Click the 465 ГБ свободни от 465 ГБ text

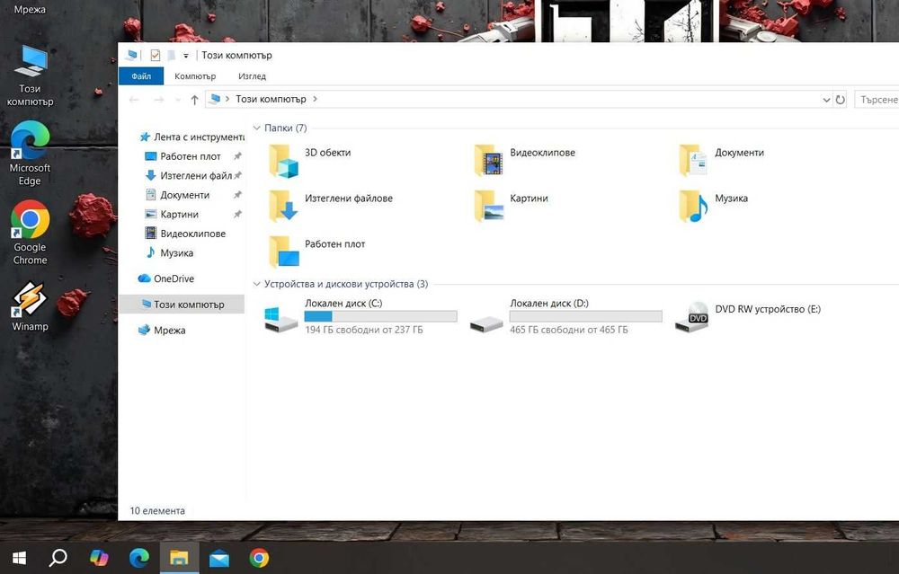[568, 330]
